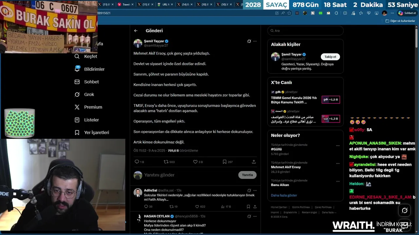
Task: Open more options for Banu Alkan trend
Action: coord(338,181)
